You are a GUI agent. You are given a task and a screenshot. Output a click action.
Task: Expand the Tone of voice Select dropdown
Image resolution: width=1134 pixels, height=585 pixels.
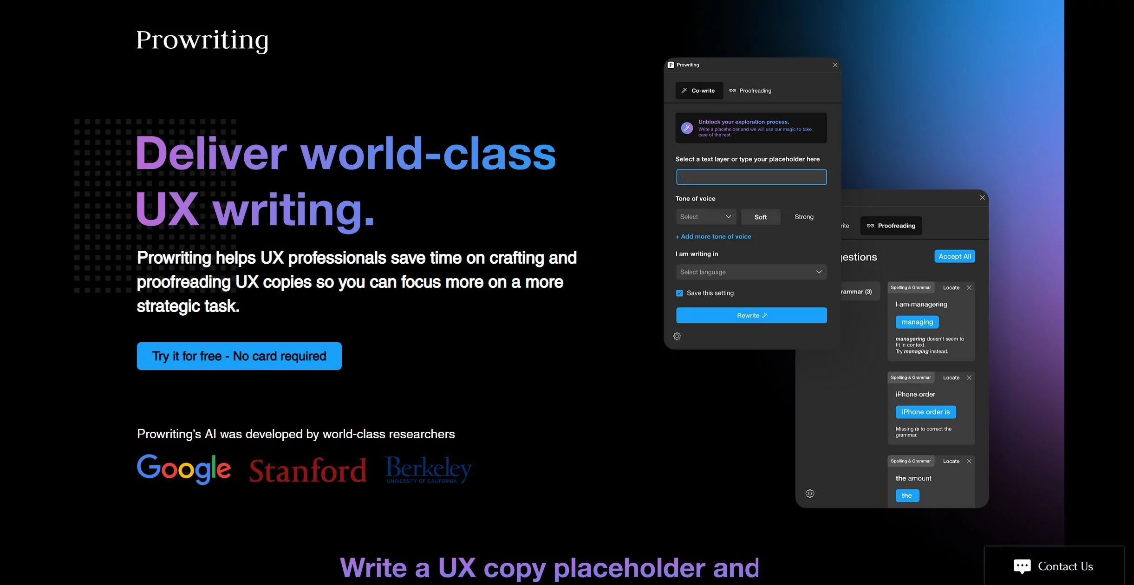coord(705,216)
